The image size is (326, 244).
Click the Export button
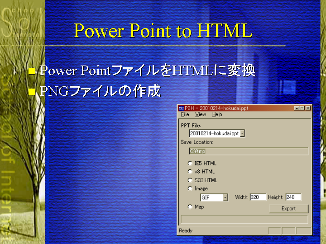click(288, 208)
